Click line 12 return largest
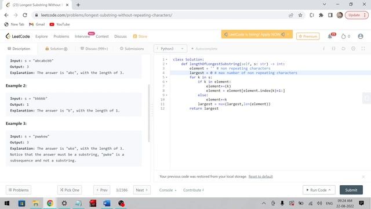This screenshot has height=209, width=371. click(x=203, y=109)
